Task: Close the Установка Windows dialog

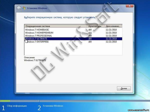Action: pyautogui.click(x=129, y=6)
